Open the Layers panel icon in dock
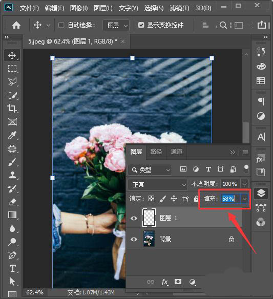This screenshot has width=273, height=299. 261,193
